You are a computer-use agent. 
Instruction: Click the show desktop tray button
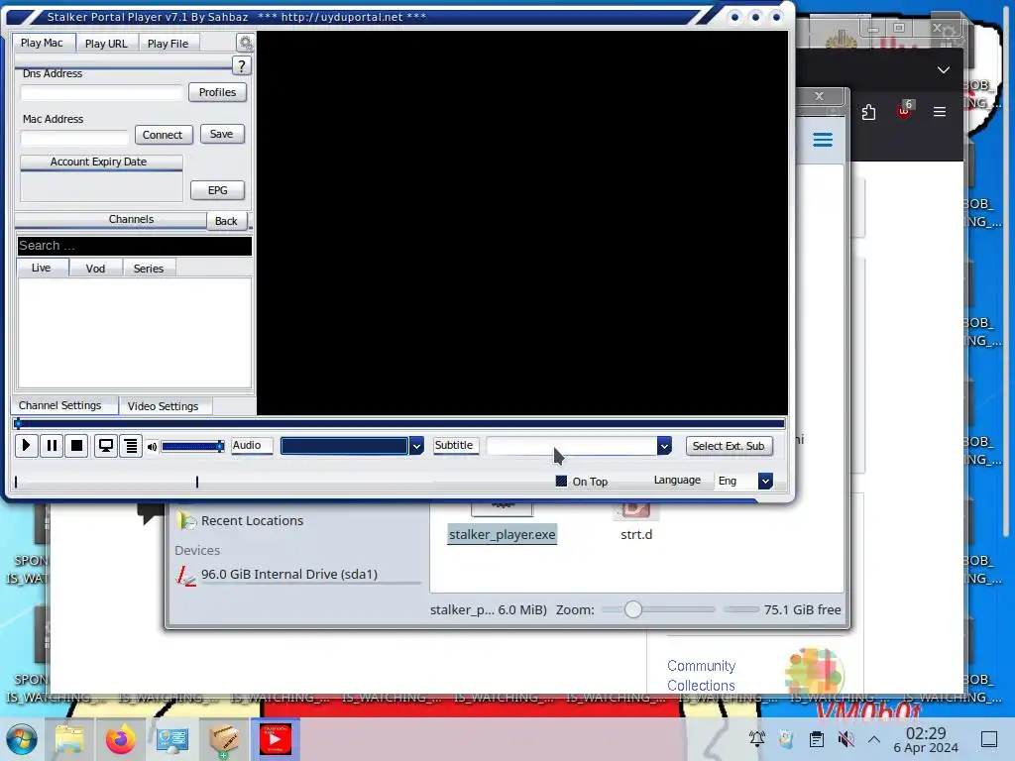point(989,739)
